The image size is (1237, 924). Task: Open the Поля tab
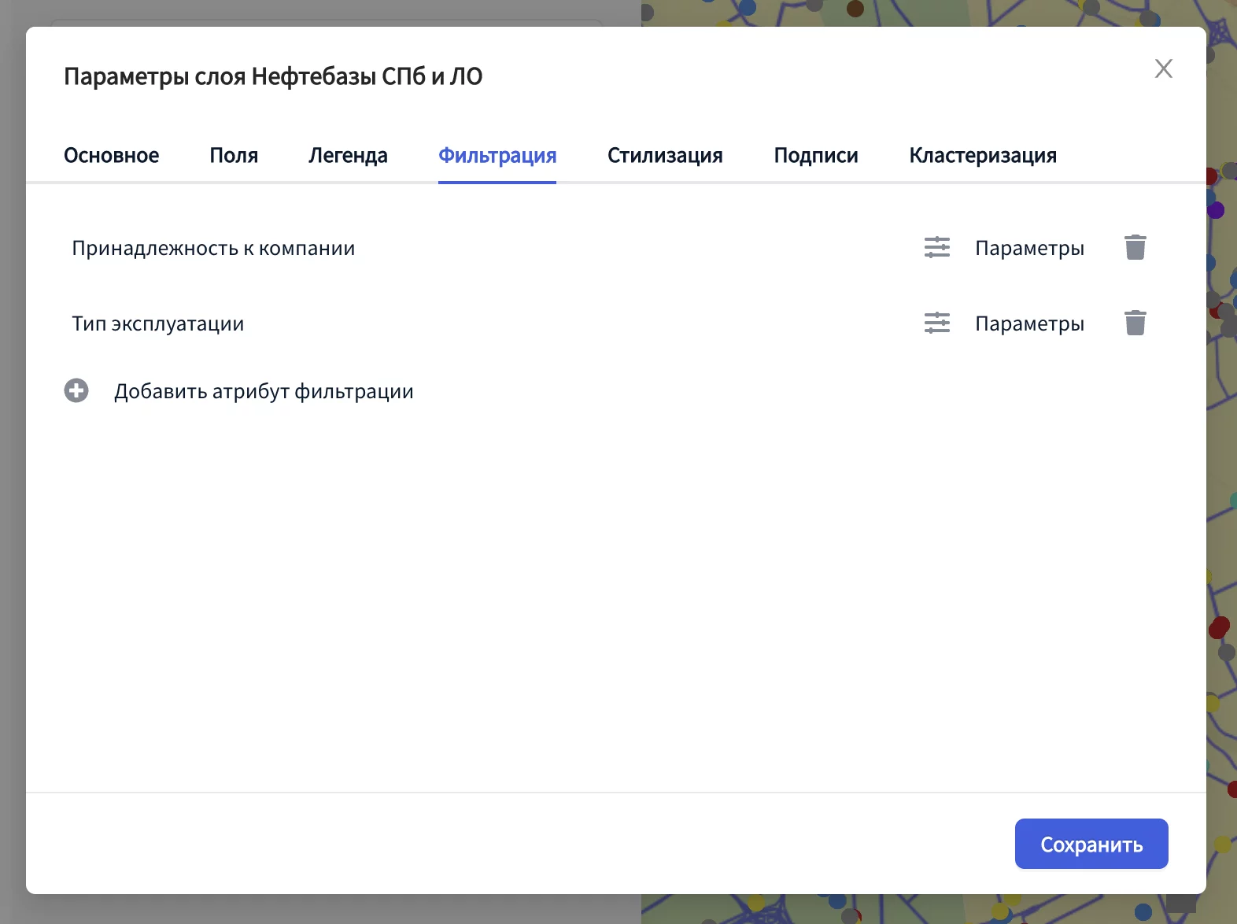point(234,156)
